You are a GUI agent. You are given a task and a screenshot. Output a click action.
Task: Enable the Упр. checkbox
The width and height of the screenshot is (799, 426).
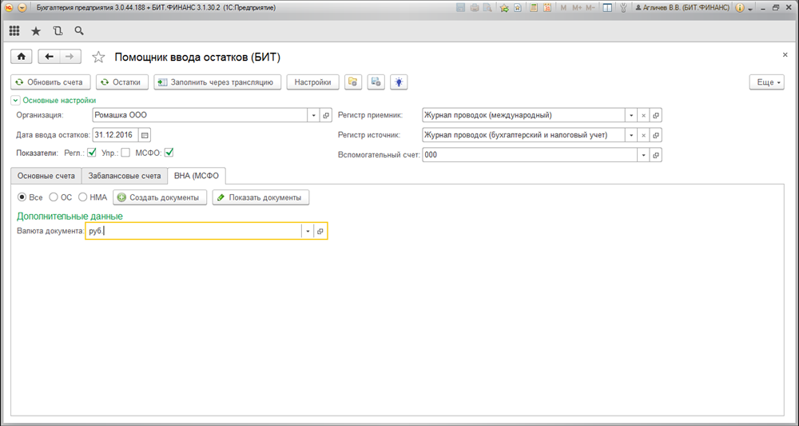click(x=125, y=153)
